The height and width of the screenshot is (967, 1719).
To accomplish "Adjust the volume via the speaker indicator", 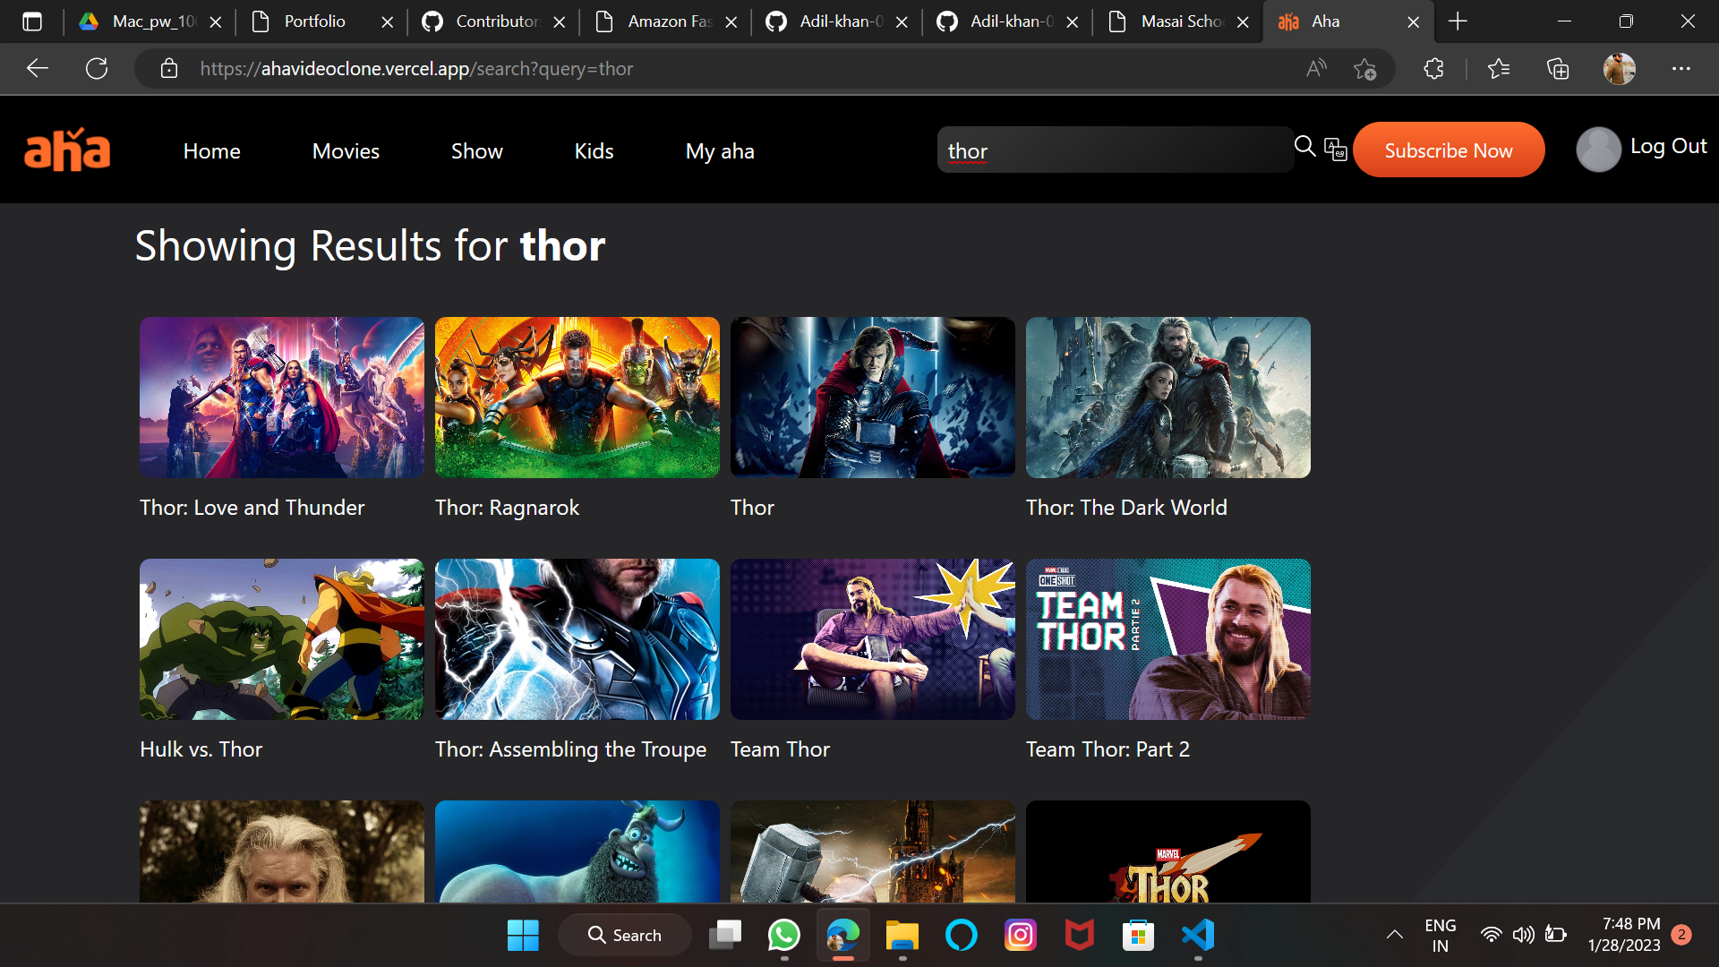I will [x=1525, y=934].
